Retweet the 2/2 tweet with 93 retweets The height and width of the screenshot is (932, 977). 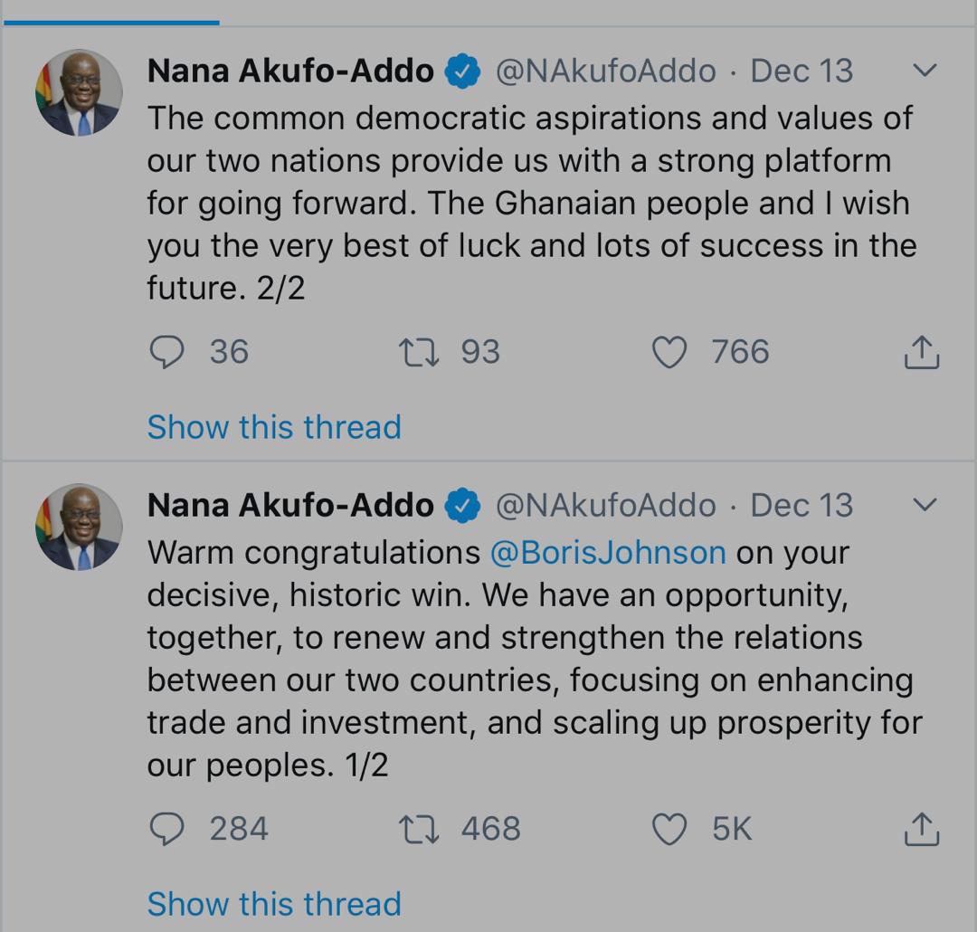(420, 352)
